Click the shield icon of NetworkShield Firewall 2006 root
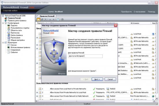The height and width of the screenshot is (106, 159). [x=3, y=16]
